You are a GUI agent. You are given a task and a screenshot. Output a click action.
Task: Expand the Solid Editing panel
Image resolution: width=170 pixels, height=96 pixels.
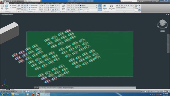(31, 12)
